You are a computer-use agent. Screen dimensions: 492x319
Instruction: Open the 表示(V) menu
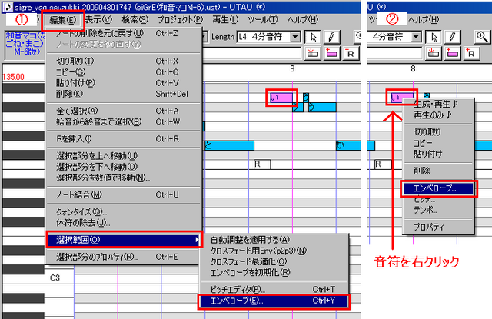pos(98,20)
